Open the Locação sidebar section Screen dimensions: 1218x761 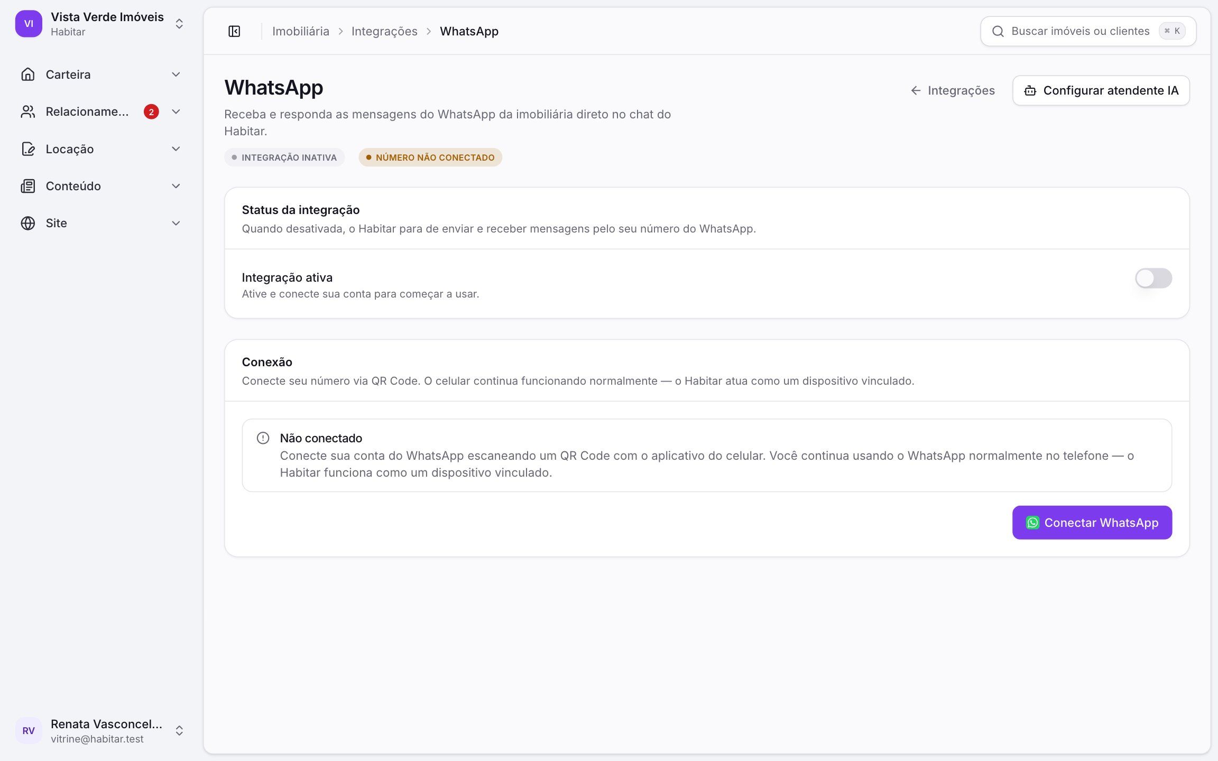[100, 149]
